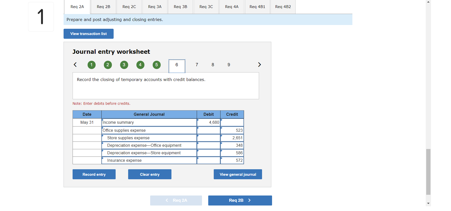Image resolution: width=451 pixels, height=211 pixels.
Task: Open the Req 2A tab
Action: (77, 7)
